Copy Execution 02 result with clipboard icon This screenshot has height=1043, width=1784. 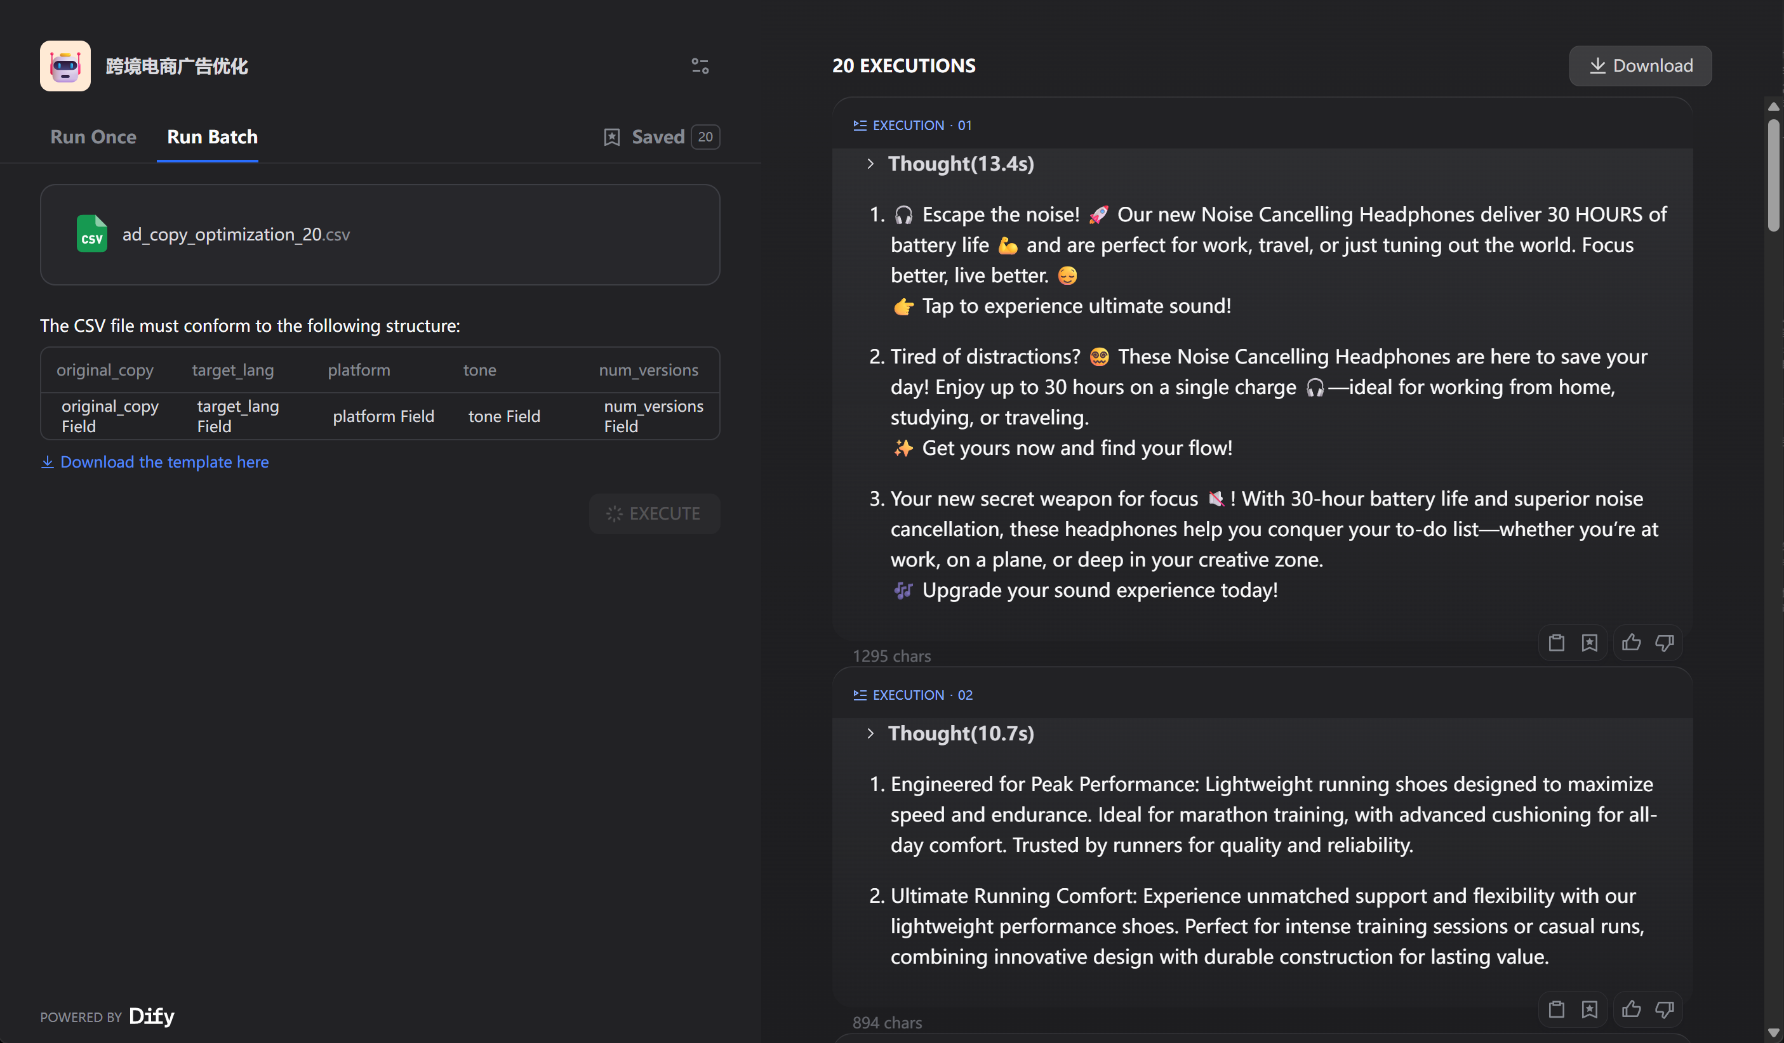(x=1556, y=1009)
